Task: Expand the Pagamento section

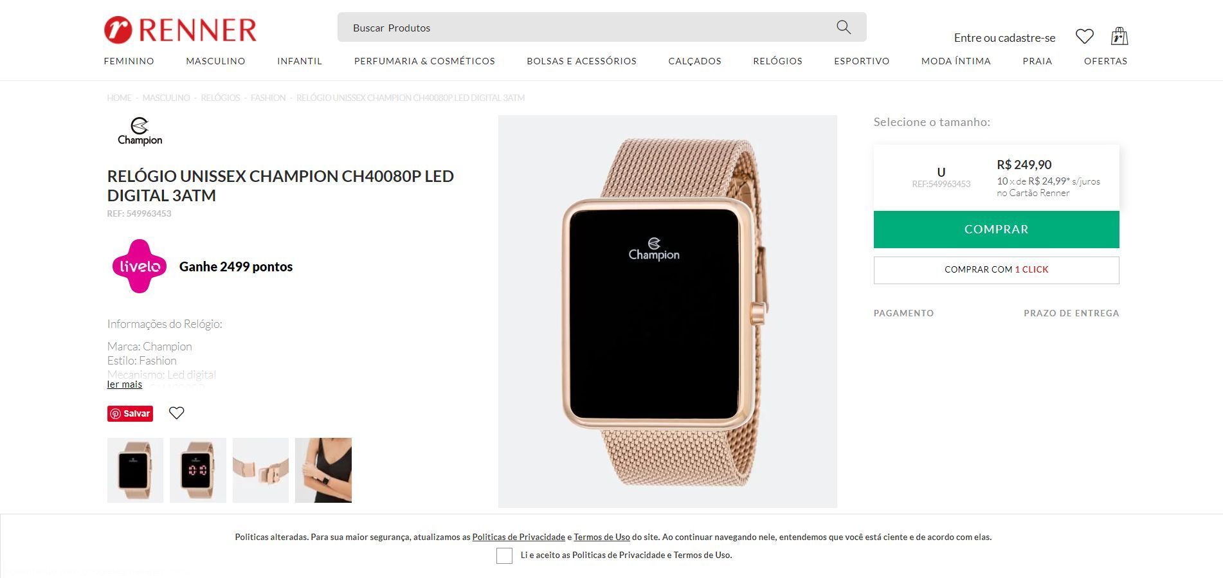Action: click(903, 313)
